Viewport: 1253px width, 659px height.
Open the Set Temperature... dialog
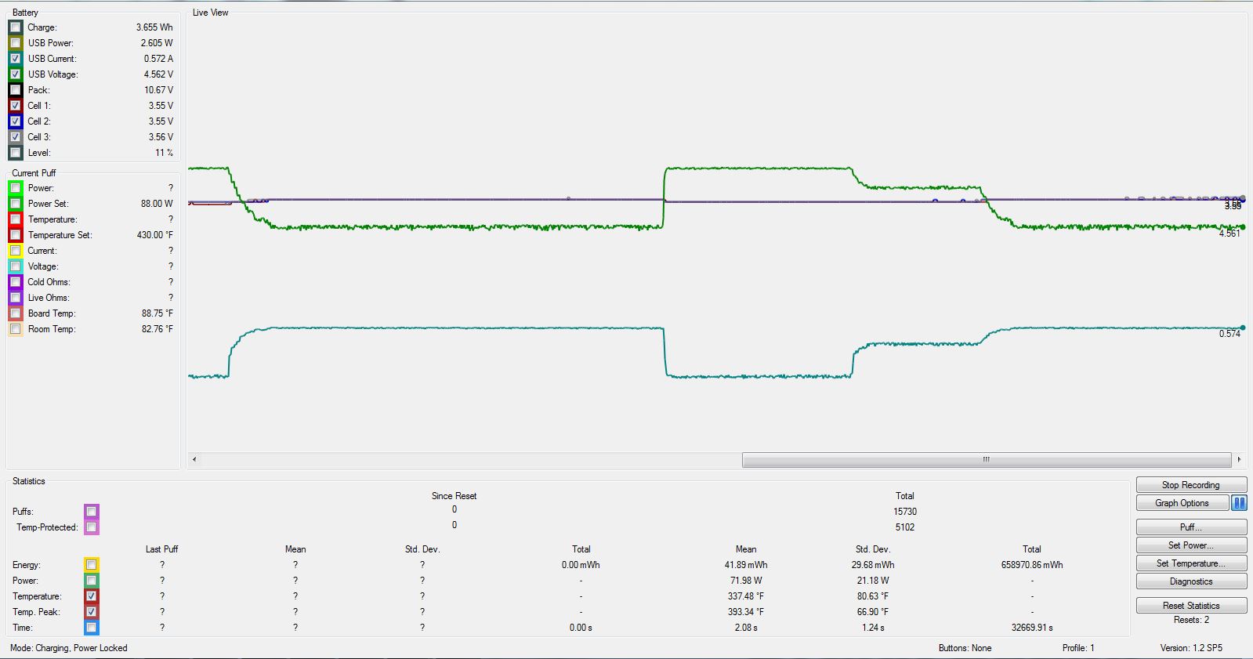pos(1190,563)
